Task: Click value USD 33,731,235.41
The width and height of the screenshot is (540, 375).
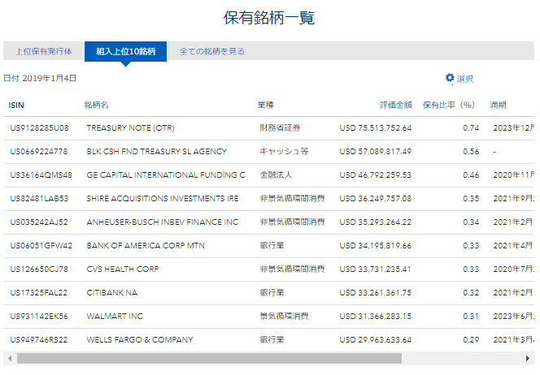Action: [x=376, y=269]
